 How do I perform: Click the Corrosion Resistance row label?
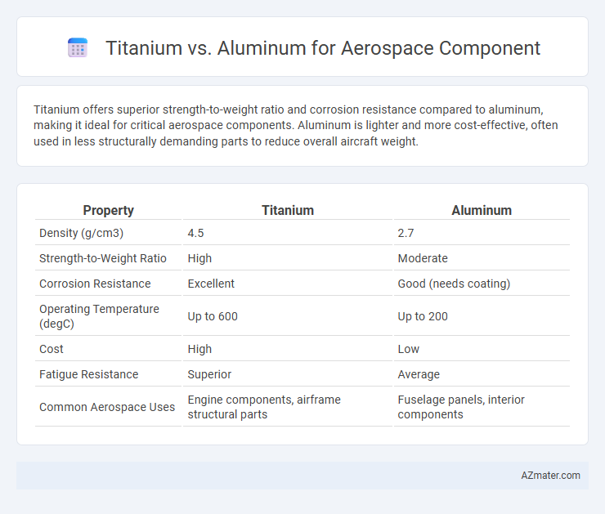tap(95, 284)
